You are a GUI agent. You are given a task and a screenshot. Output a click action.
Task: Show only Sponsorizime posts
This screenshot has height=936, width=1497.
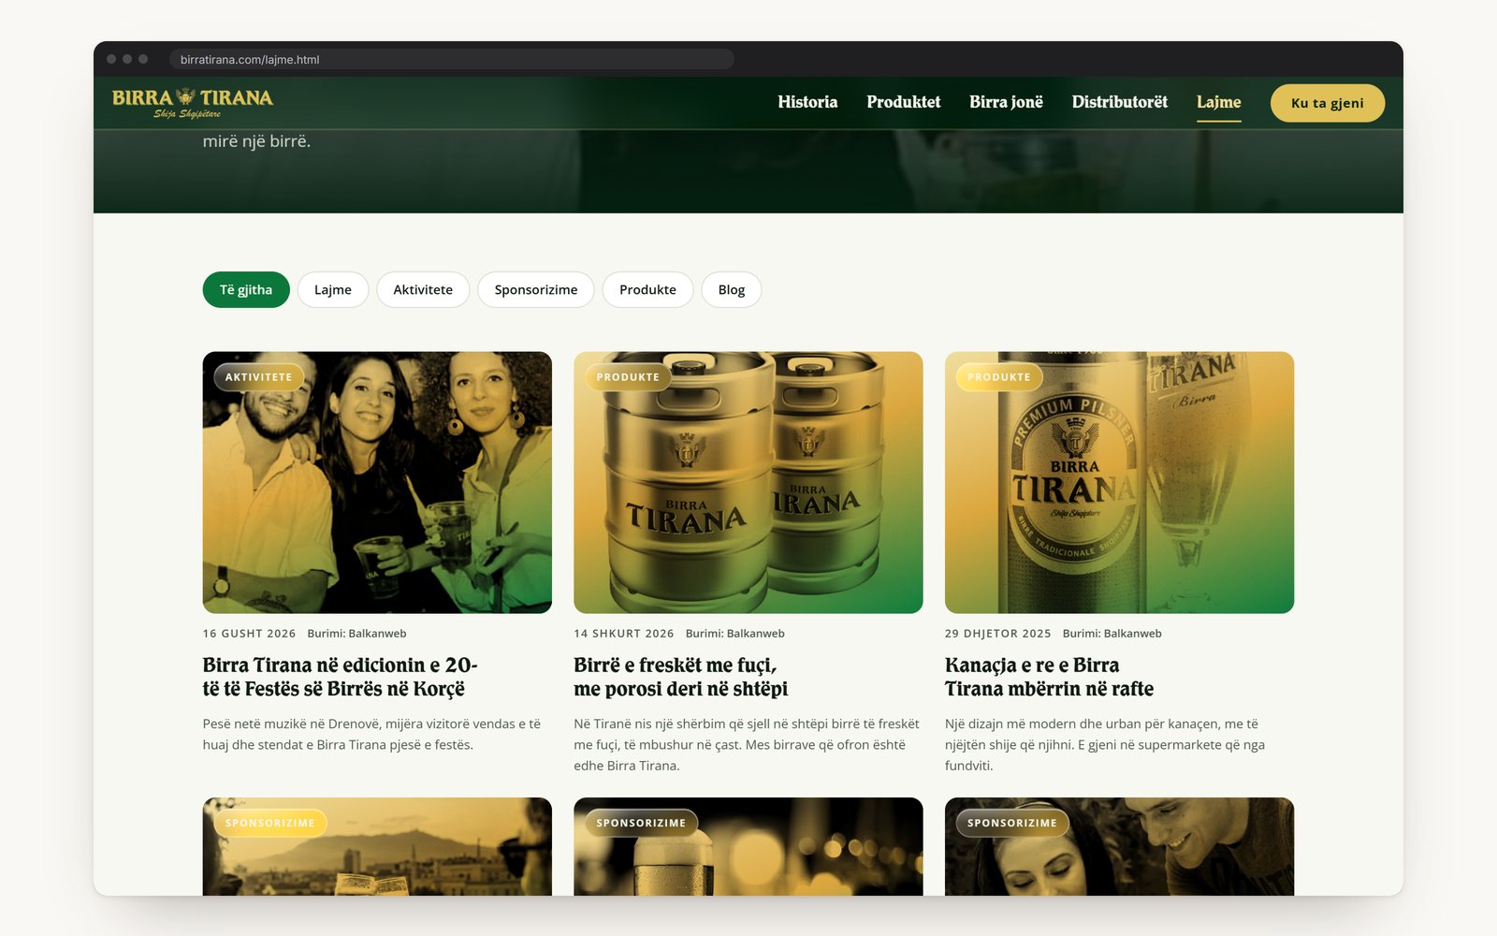click(536, 290)
